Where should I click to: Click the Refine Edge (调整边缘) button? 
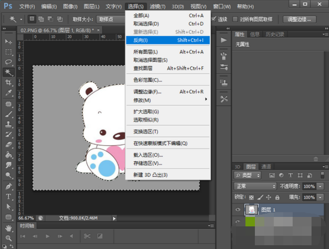(299, 19)
